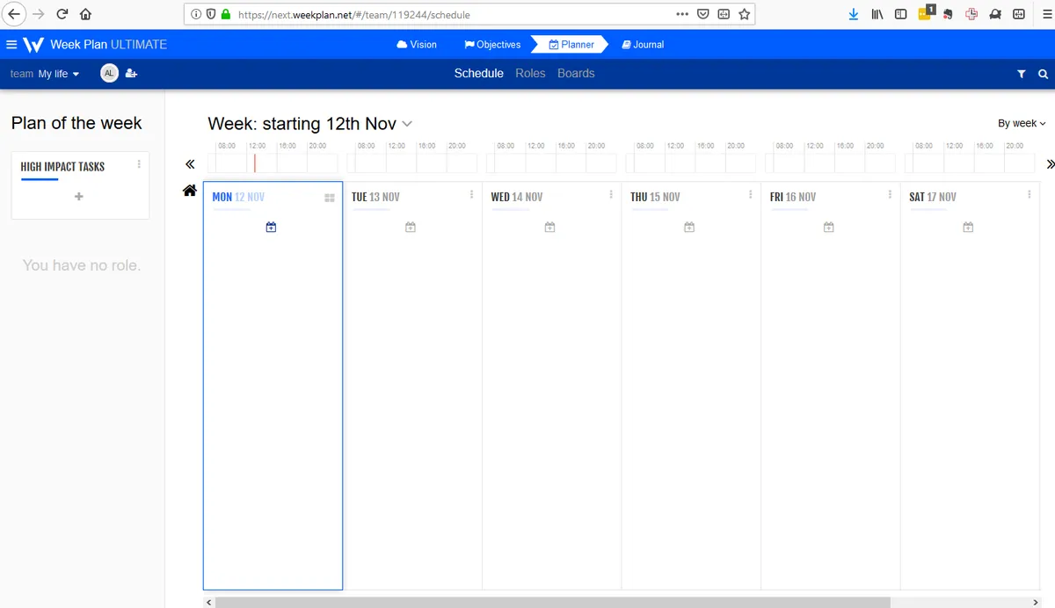Click the site info lock icon
Image resolution: width=1055 pixels, height=608 pixels.
pyautogui.click(x=226, y=15)
